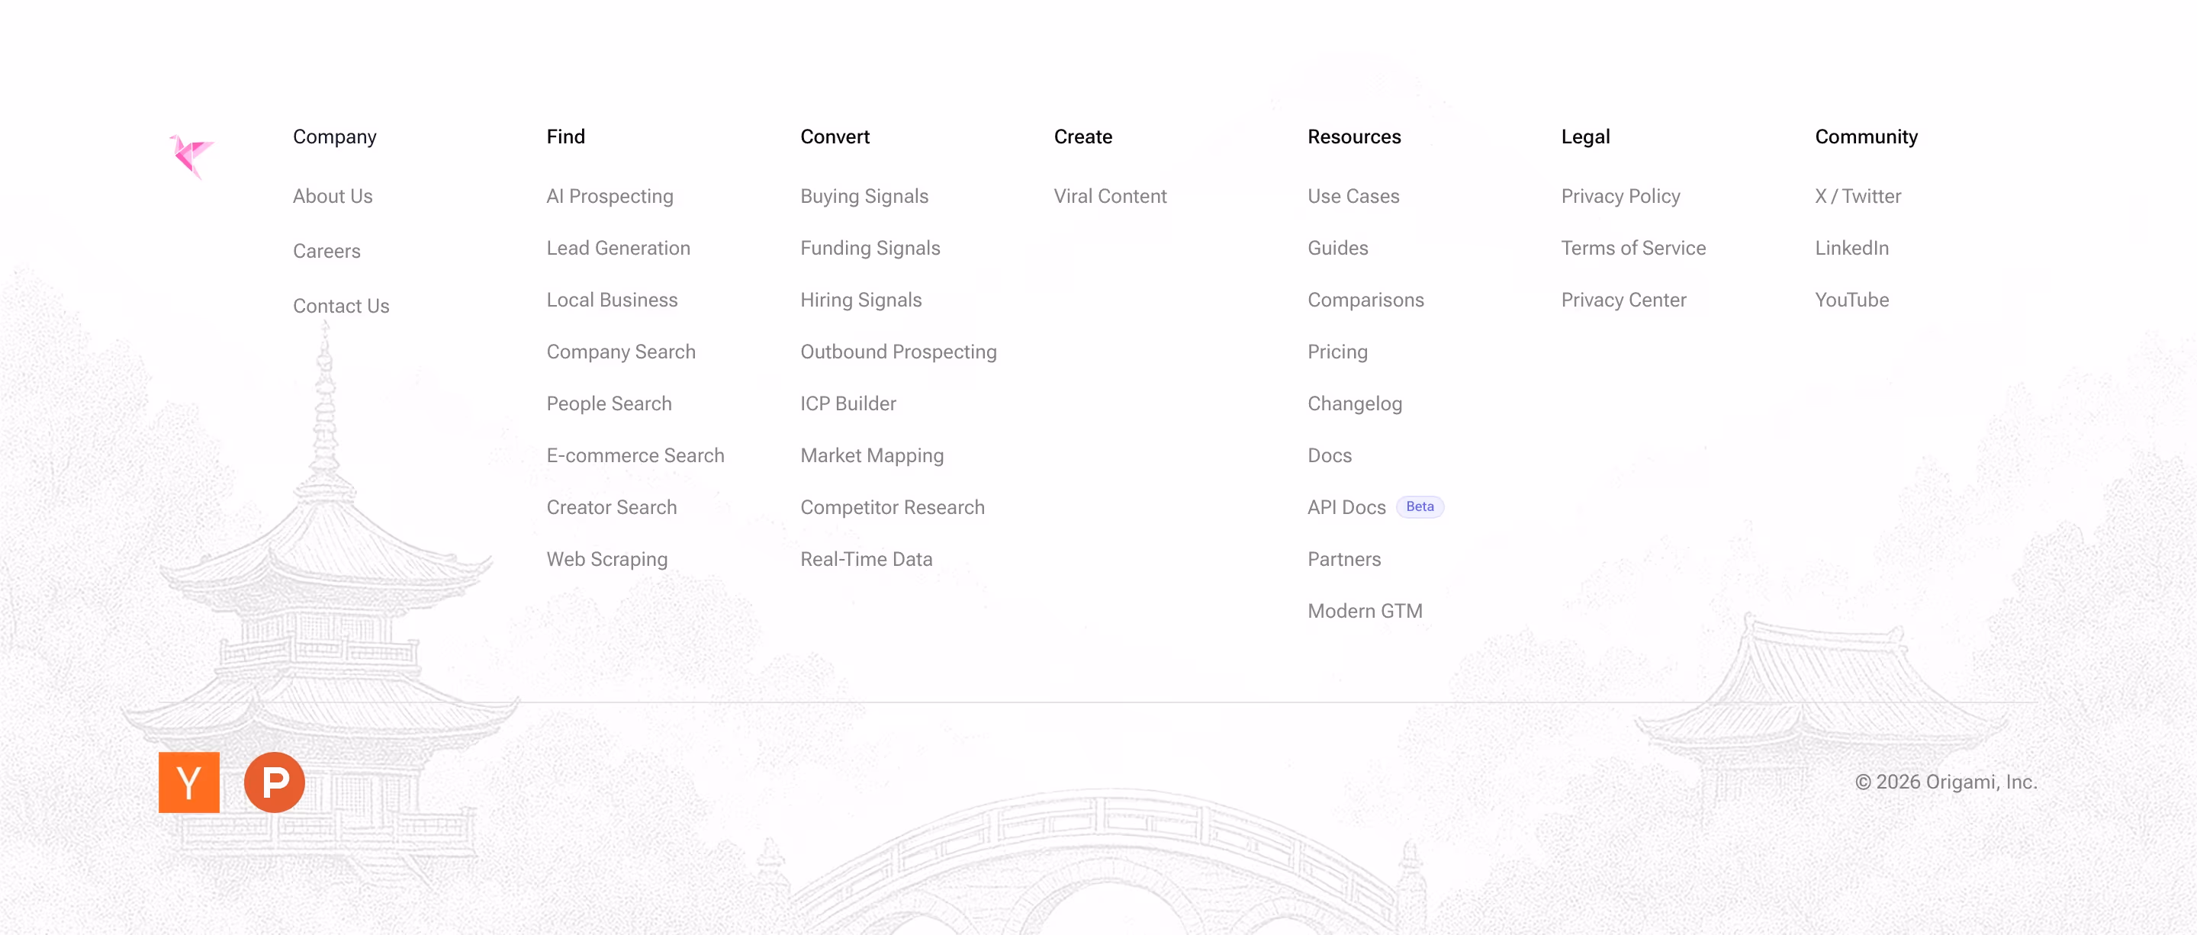
Task: Go to Careers link
Action: pyautogui.click(x=326, y=251)
